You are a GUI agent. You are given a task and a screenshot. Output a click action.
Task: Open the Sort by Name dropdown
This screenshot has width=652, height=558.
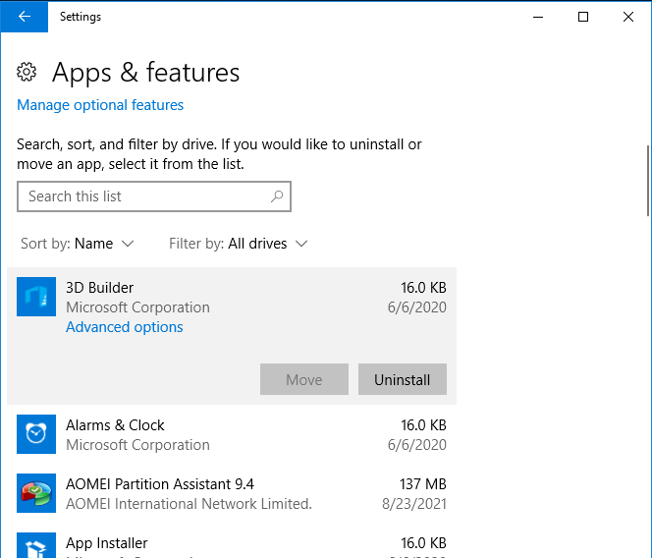(x=78, y=244)
